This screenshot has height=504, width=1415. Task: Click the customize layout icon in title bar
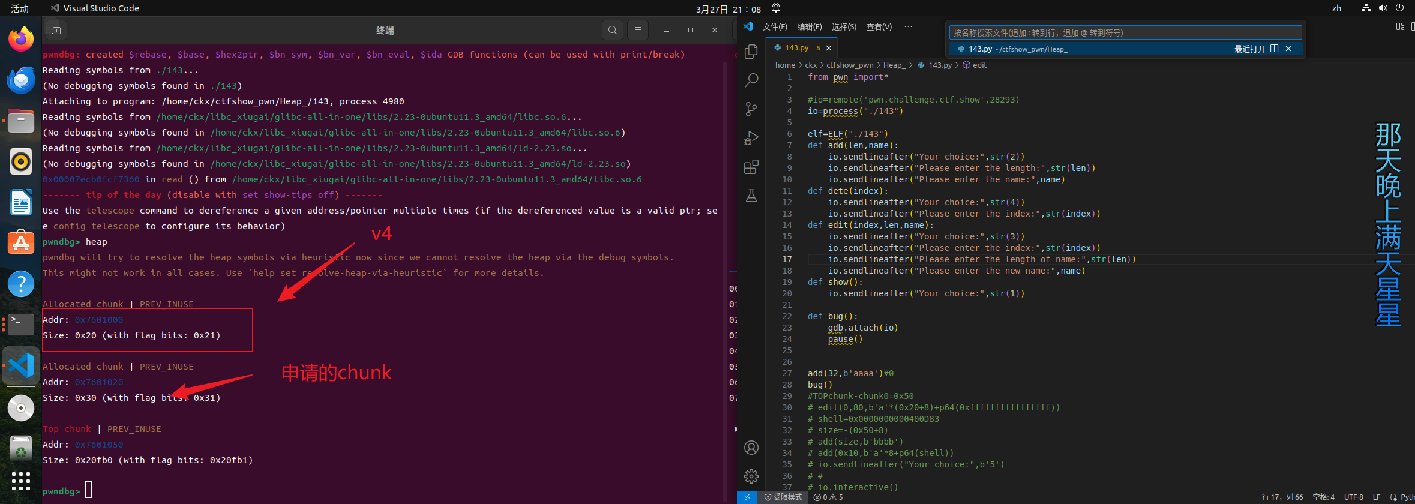tap(1400, 26)
